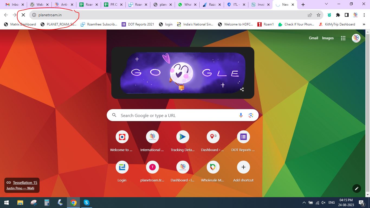Open the 'login' bookmark

point(166,24)
